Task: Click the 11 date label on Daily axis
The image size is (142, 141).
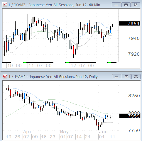Action: point(112,137)
